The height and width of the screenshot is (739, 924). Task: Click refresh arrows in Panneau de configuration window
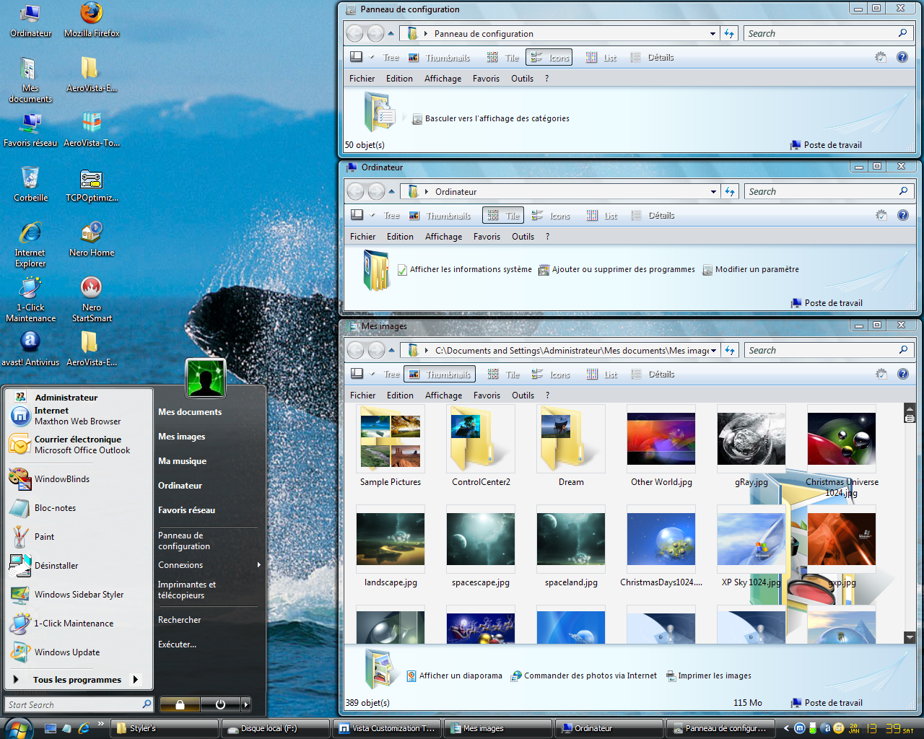click(729, 34)
